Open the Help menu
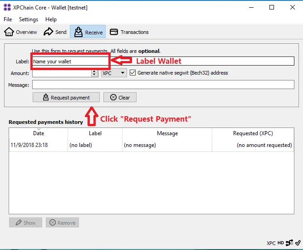The height and width of the screenshot is (250, 303). pos(51,19)
